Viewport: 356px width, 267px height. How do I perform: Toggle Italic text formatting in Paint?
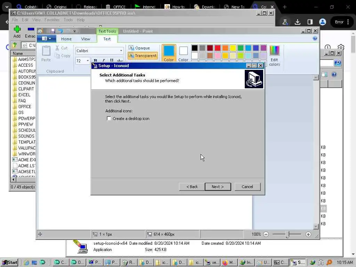point(104,60)
